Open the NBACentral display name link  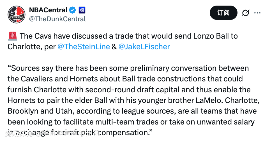(48, 10)
